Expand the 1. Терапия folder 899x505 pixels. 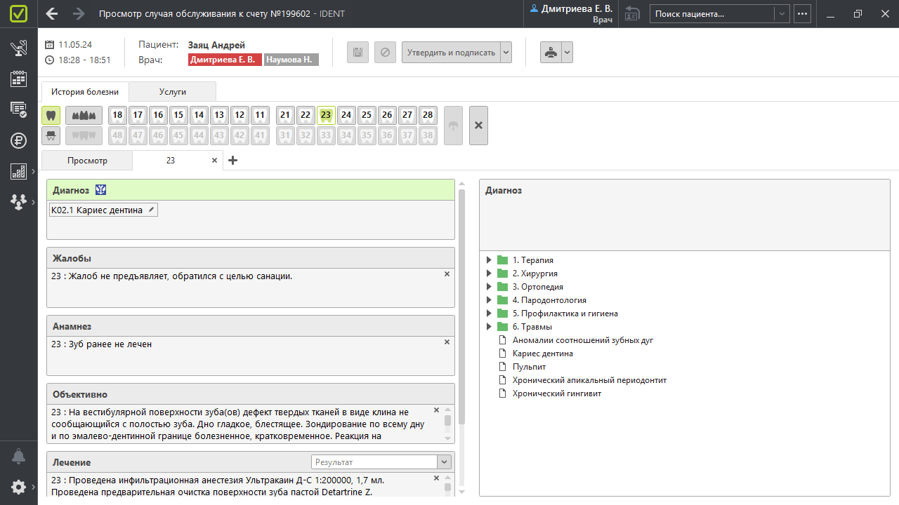point(489,260)
